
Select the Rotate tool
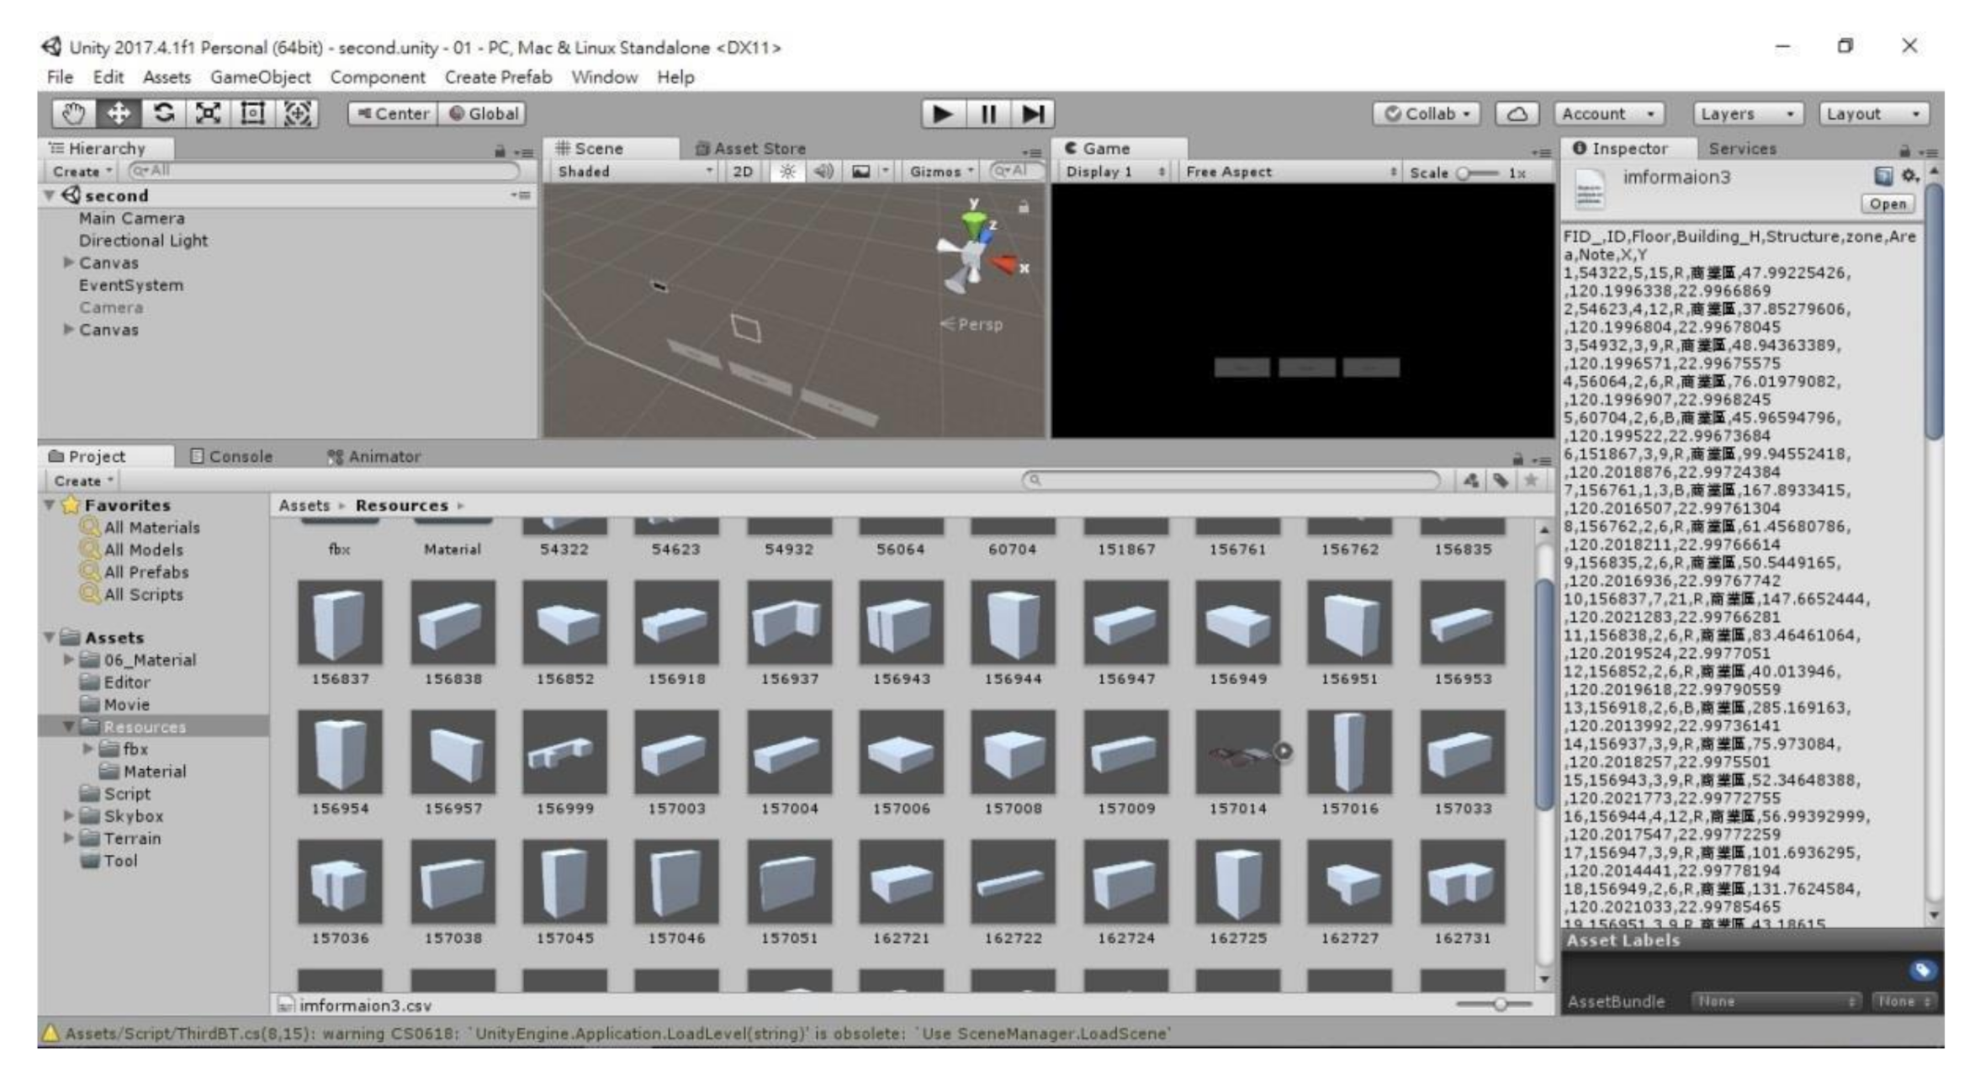tap(164, 114)
